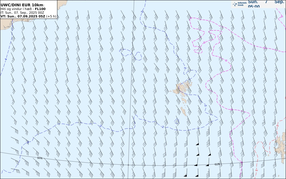Select the 'UWC/DINI EUR 10km' title text
286x179 pixels.
click(22, 5)
